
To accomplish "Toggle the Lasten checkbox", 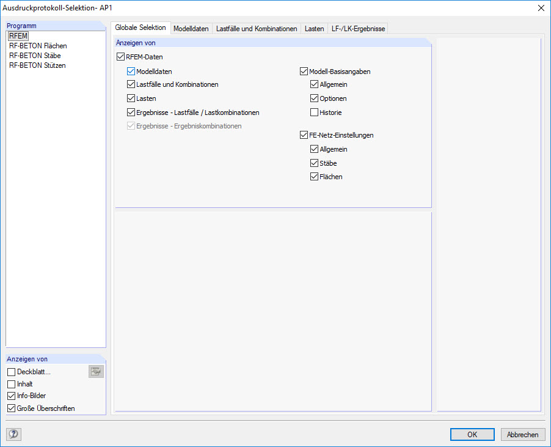I will coord(131,98).
